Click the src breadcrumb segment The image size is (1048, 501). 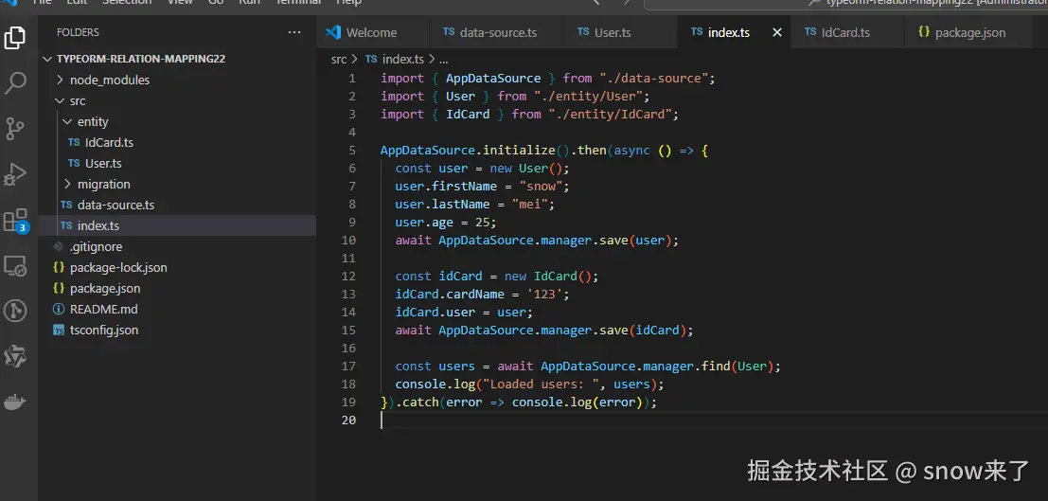click(x=339, y=60)
